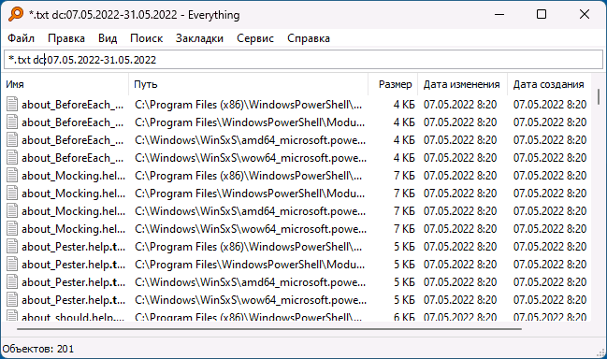Sort results by Имя column header

(65, 84)
